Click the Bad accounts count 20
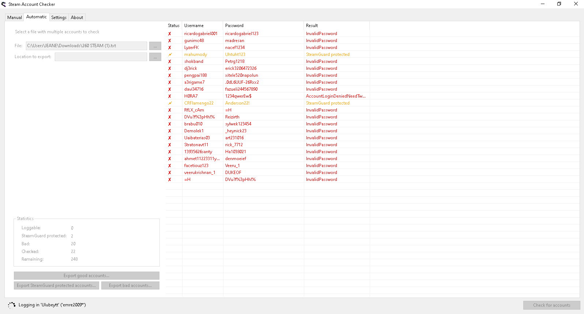 (x=73, y=244)
